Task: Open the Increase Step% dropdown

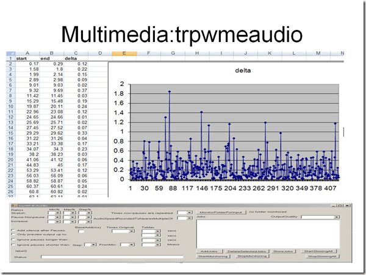Action: (88, 221)
